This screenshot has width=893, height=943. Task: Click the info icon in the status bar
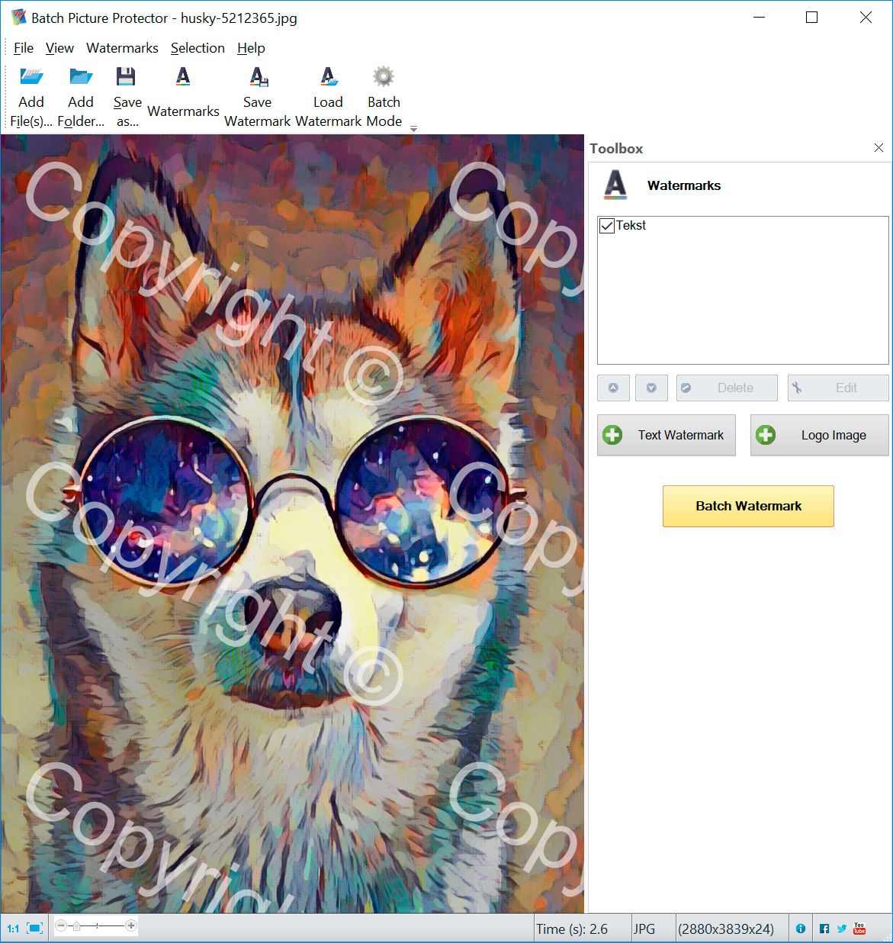pyautogui.click(x=800, y=929)
